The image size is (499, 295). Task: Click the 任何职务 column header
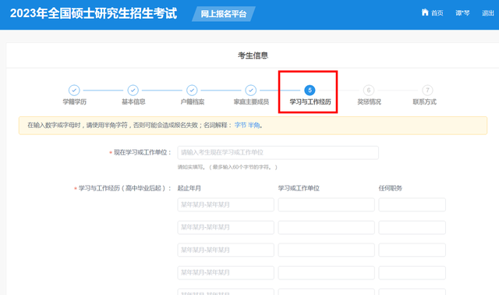pos(391,188)
